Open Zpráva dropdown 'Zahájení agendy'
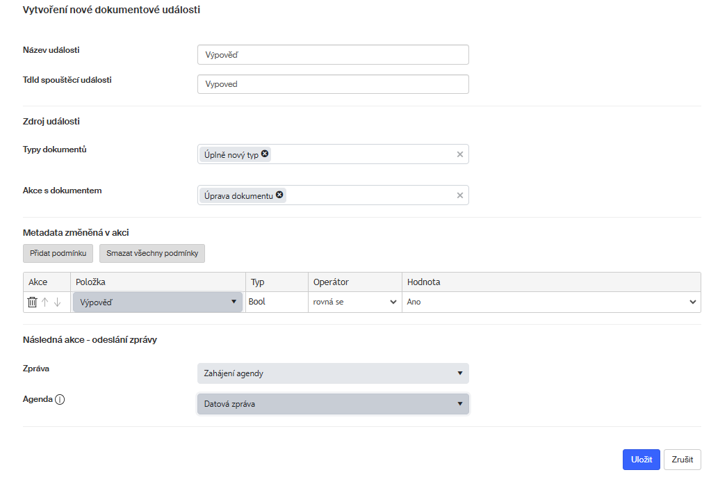727x477 pixels. pos(333,373)
